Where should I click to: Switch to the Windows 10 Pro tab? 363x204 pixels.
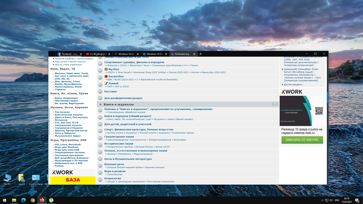click(155, 54)
